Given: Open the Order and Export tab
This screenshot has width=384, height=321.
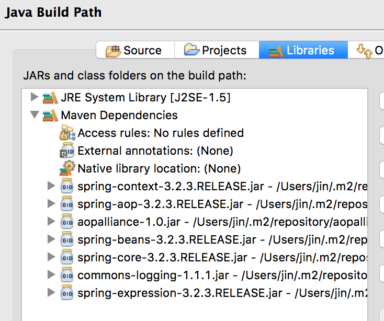Looking at the screenshot, I should 366,50.
